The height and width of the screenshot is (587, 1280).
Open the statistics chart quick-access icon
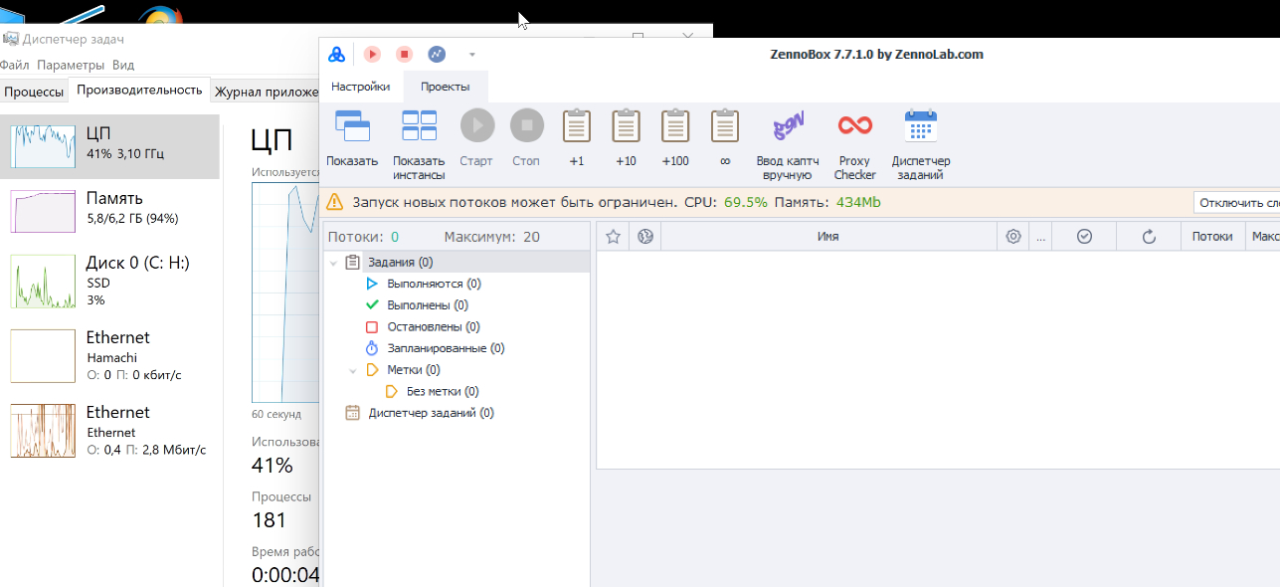click(437, 55)
